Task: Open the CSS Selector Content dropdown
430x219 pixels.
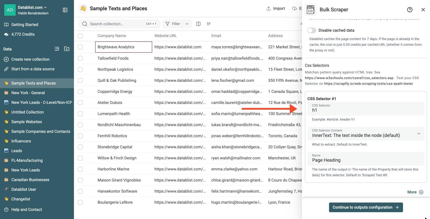Action: pos(366,133)
